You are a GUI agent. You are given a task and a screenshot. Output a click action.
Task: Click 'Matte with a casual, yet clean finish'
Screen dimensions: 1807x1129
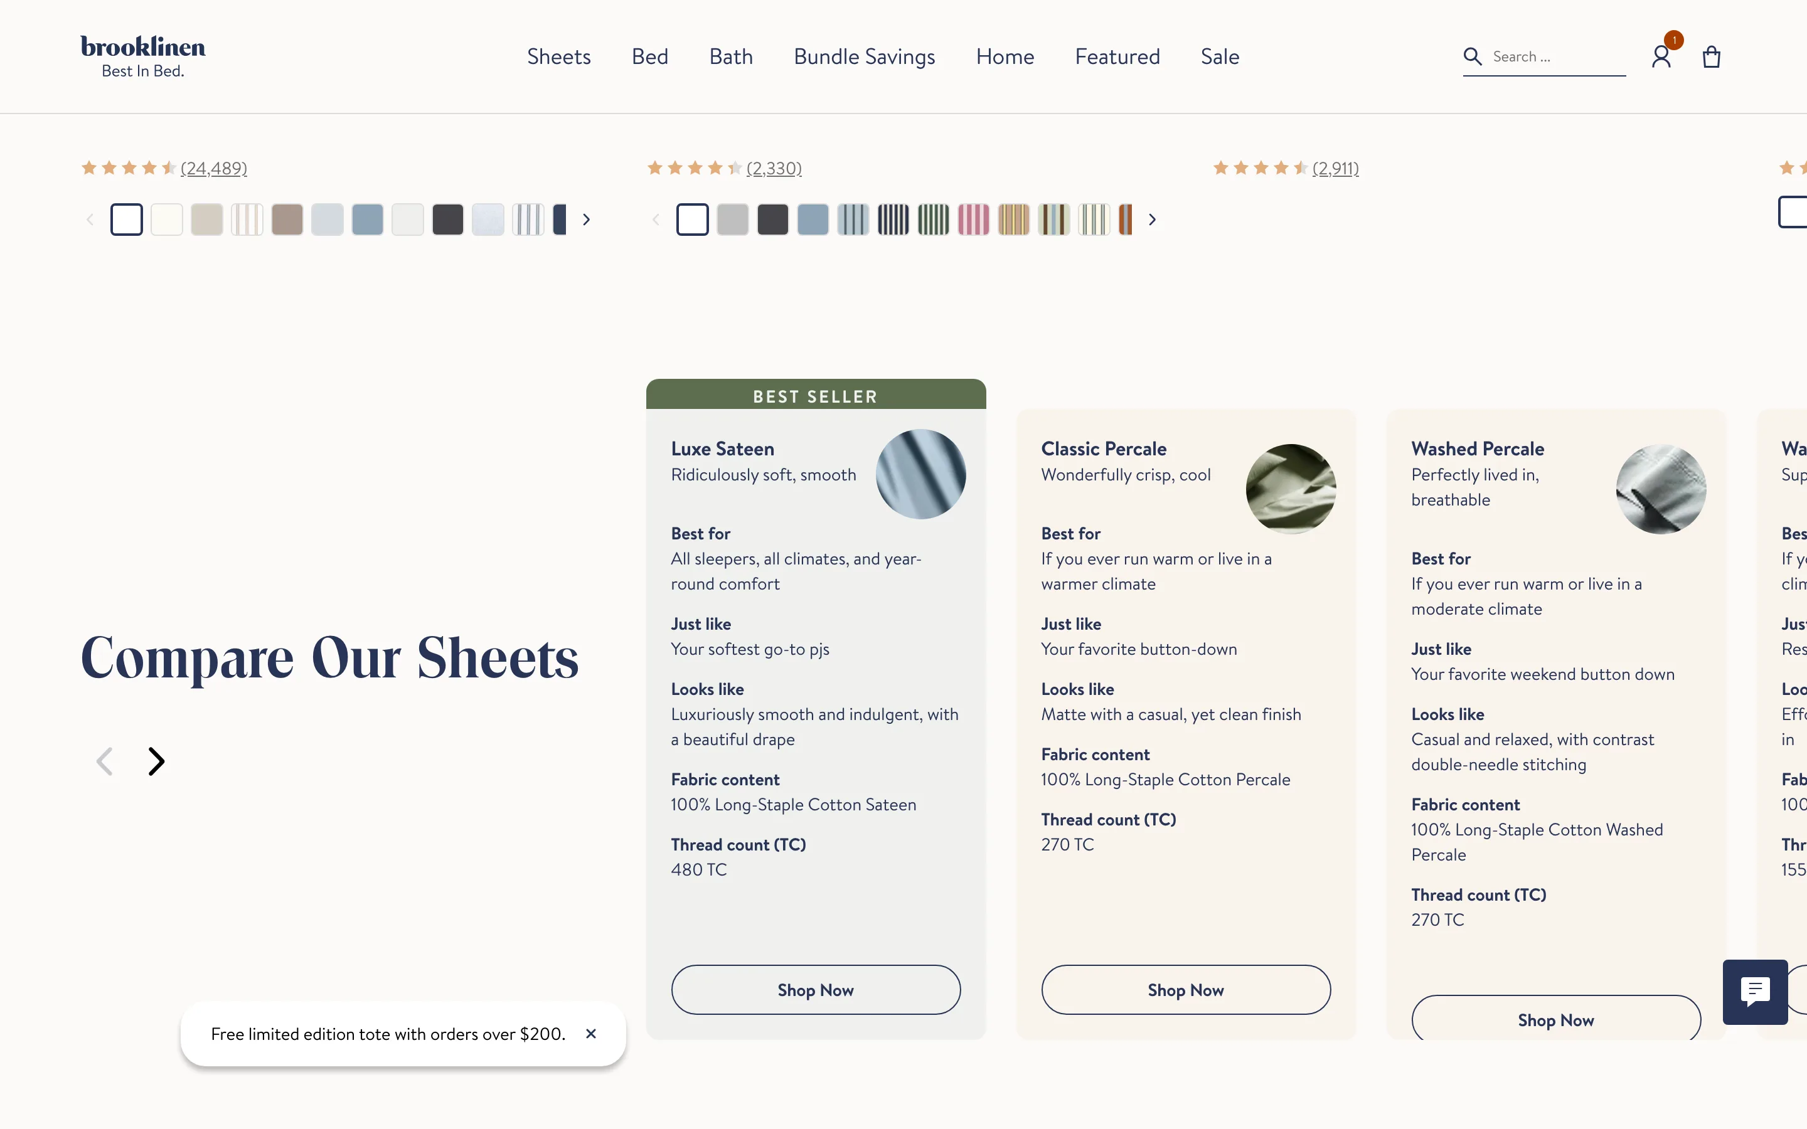[x=1171, y=714]
